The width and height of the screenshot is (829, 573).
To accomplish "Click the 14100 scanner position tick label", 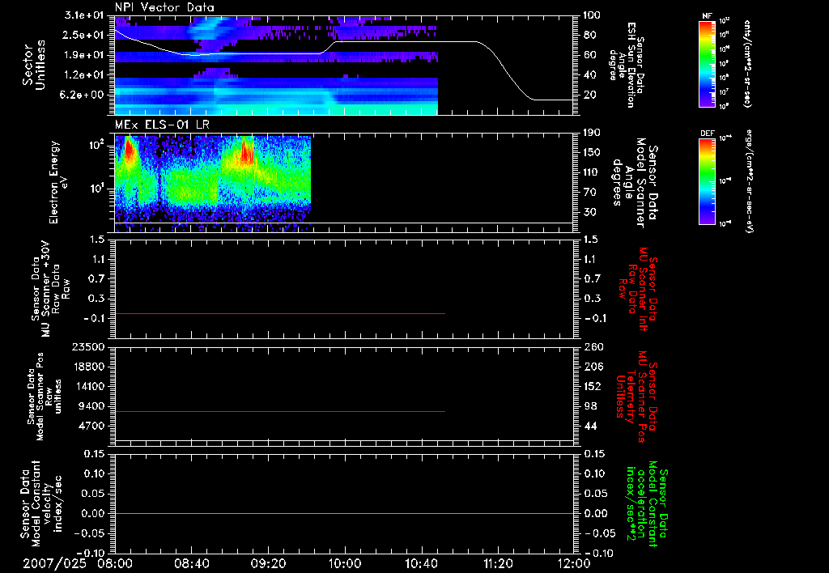I will click(x=91, y=386).
